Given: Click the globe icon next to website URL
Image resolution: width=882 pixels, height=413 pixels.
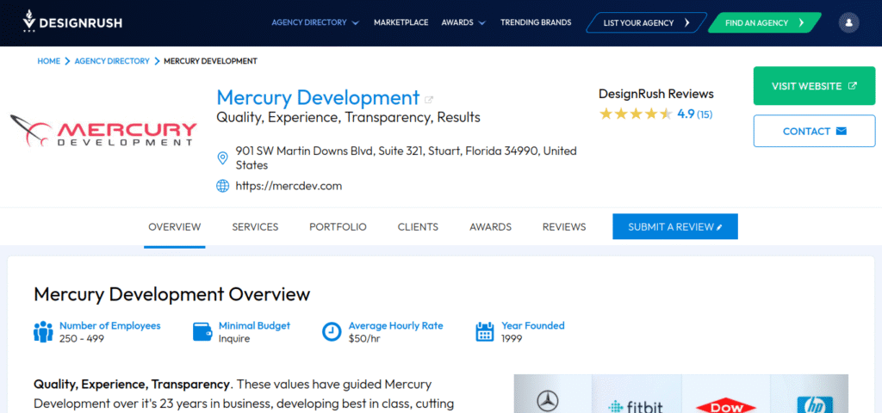Looking at the screenshot, I should click(222, 186).
